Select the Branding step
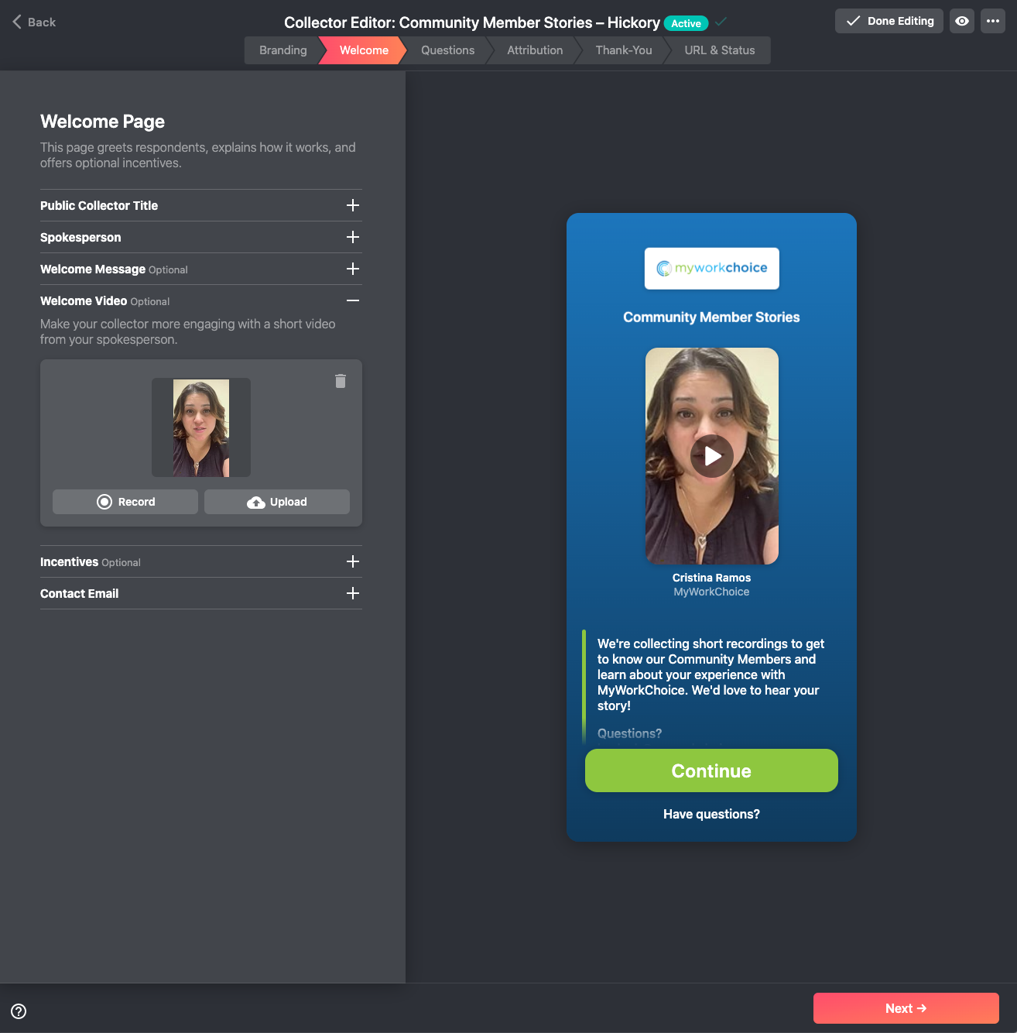1017x1033 pixels. [282, 50]
